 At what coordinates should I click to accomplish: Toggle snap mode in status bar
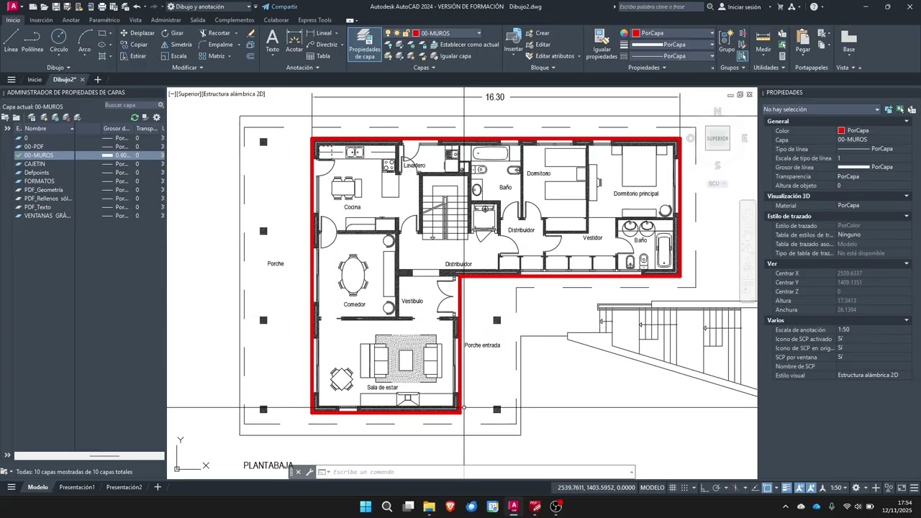point(684,488)
